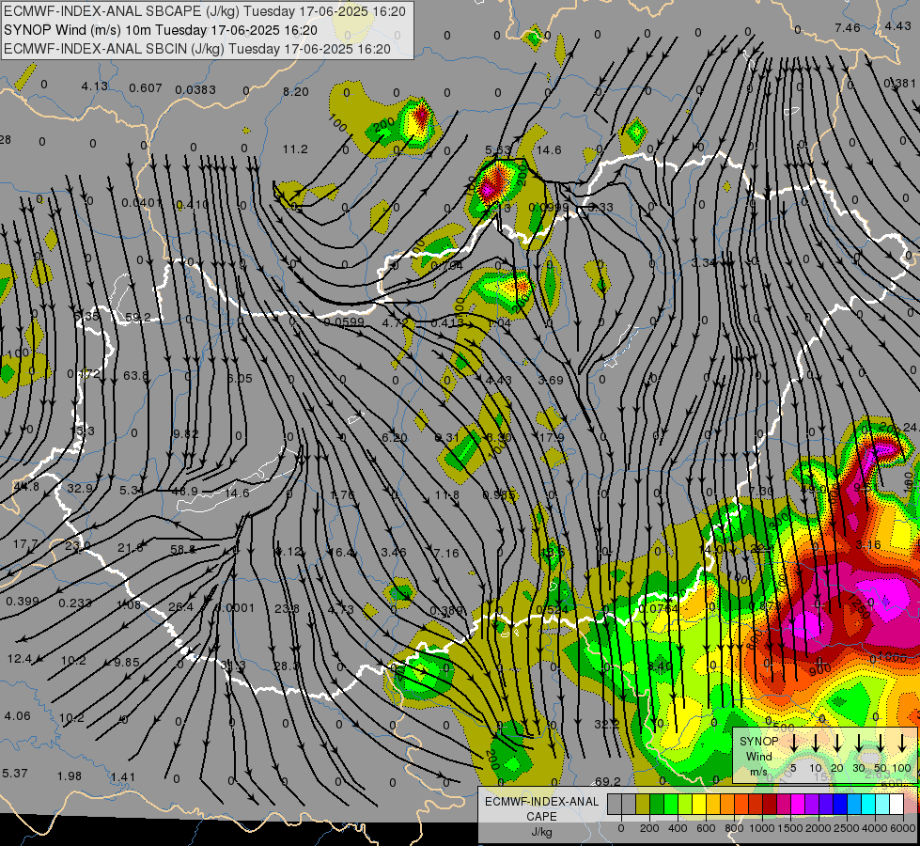Screen dimensions: 920x846
Task: Click the 1500 tick label in the CAPE legend
Action: (790, 828)
